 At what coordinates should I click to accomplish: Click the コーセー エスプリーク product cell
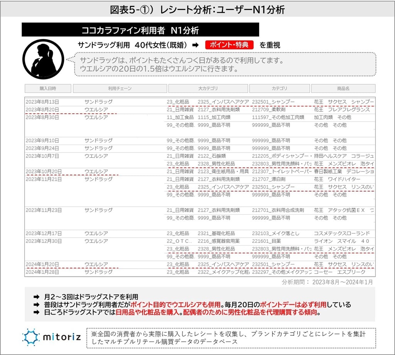tap(339, 272)
